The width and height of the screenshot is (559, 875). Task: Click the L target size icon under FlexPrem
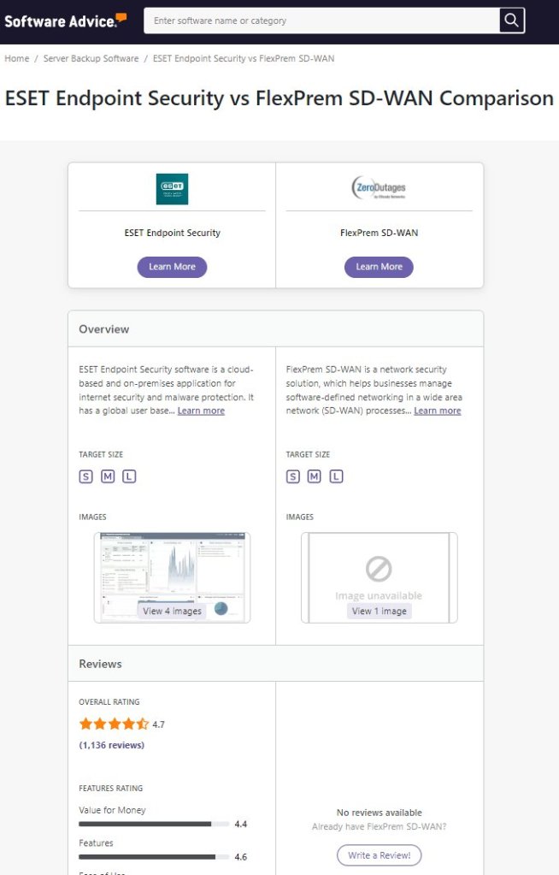[337, 476]
